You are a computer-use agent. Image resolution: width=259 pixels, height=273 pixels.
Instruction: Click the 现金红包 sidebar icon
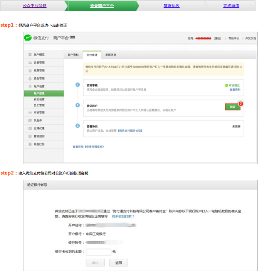tap(30, 144)
